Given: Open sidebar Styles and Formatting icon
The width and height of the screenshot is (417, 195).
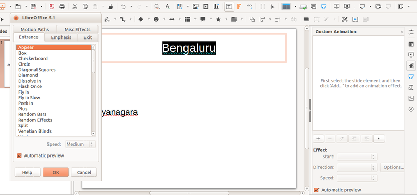Looking at the screenshot, I should tap(411, 87).
